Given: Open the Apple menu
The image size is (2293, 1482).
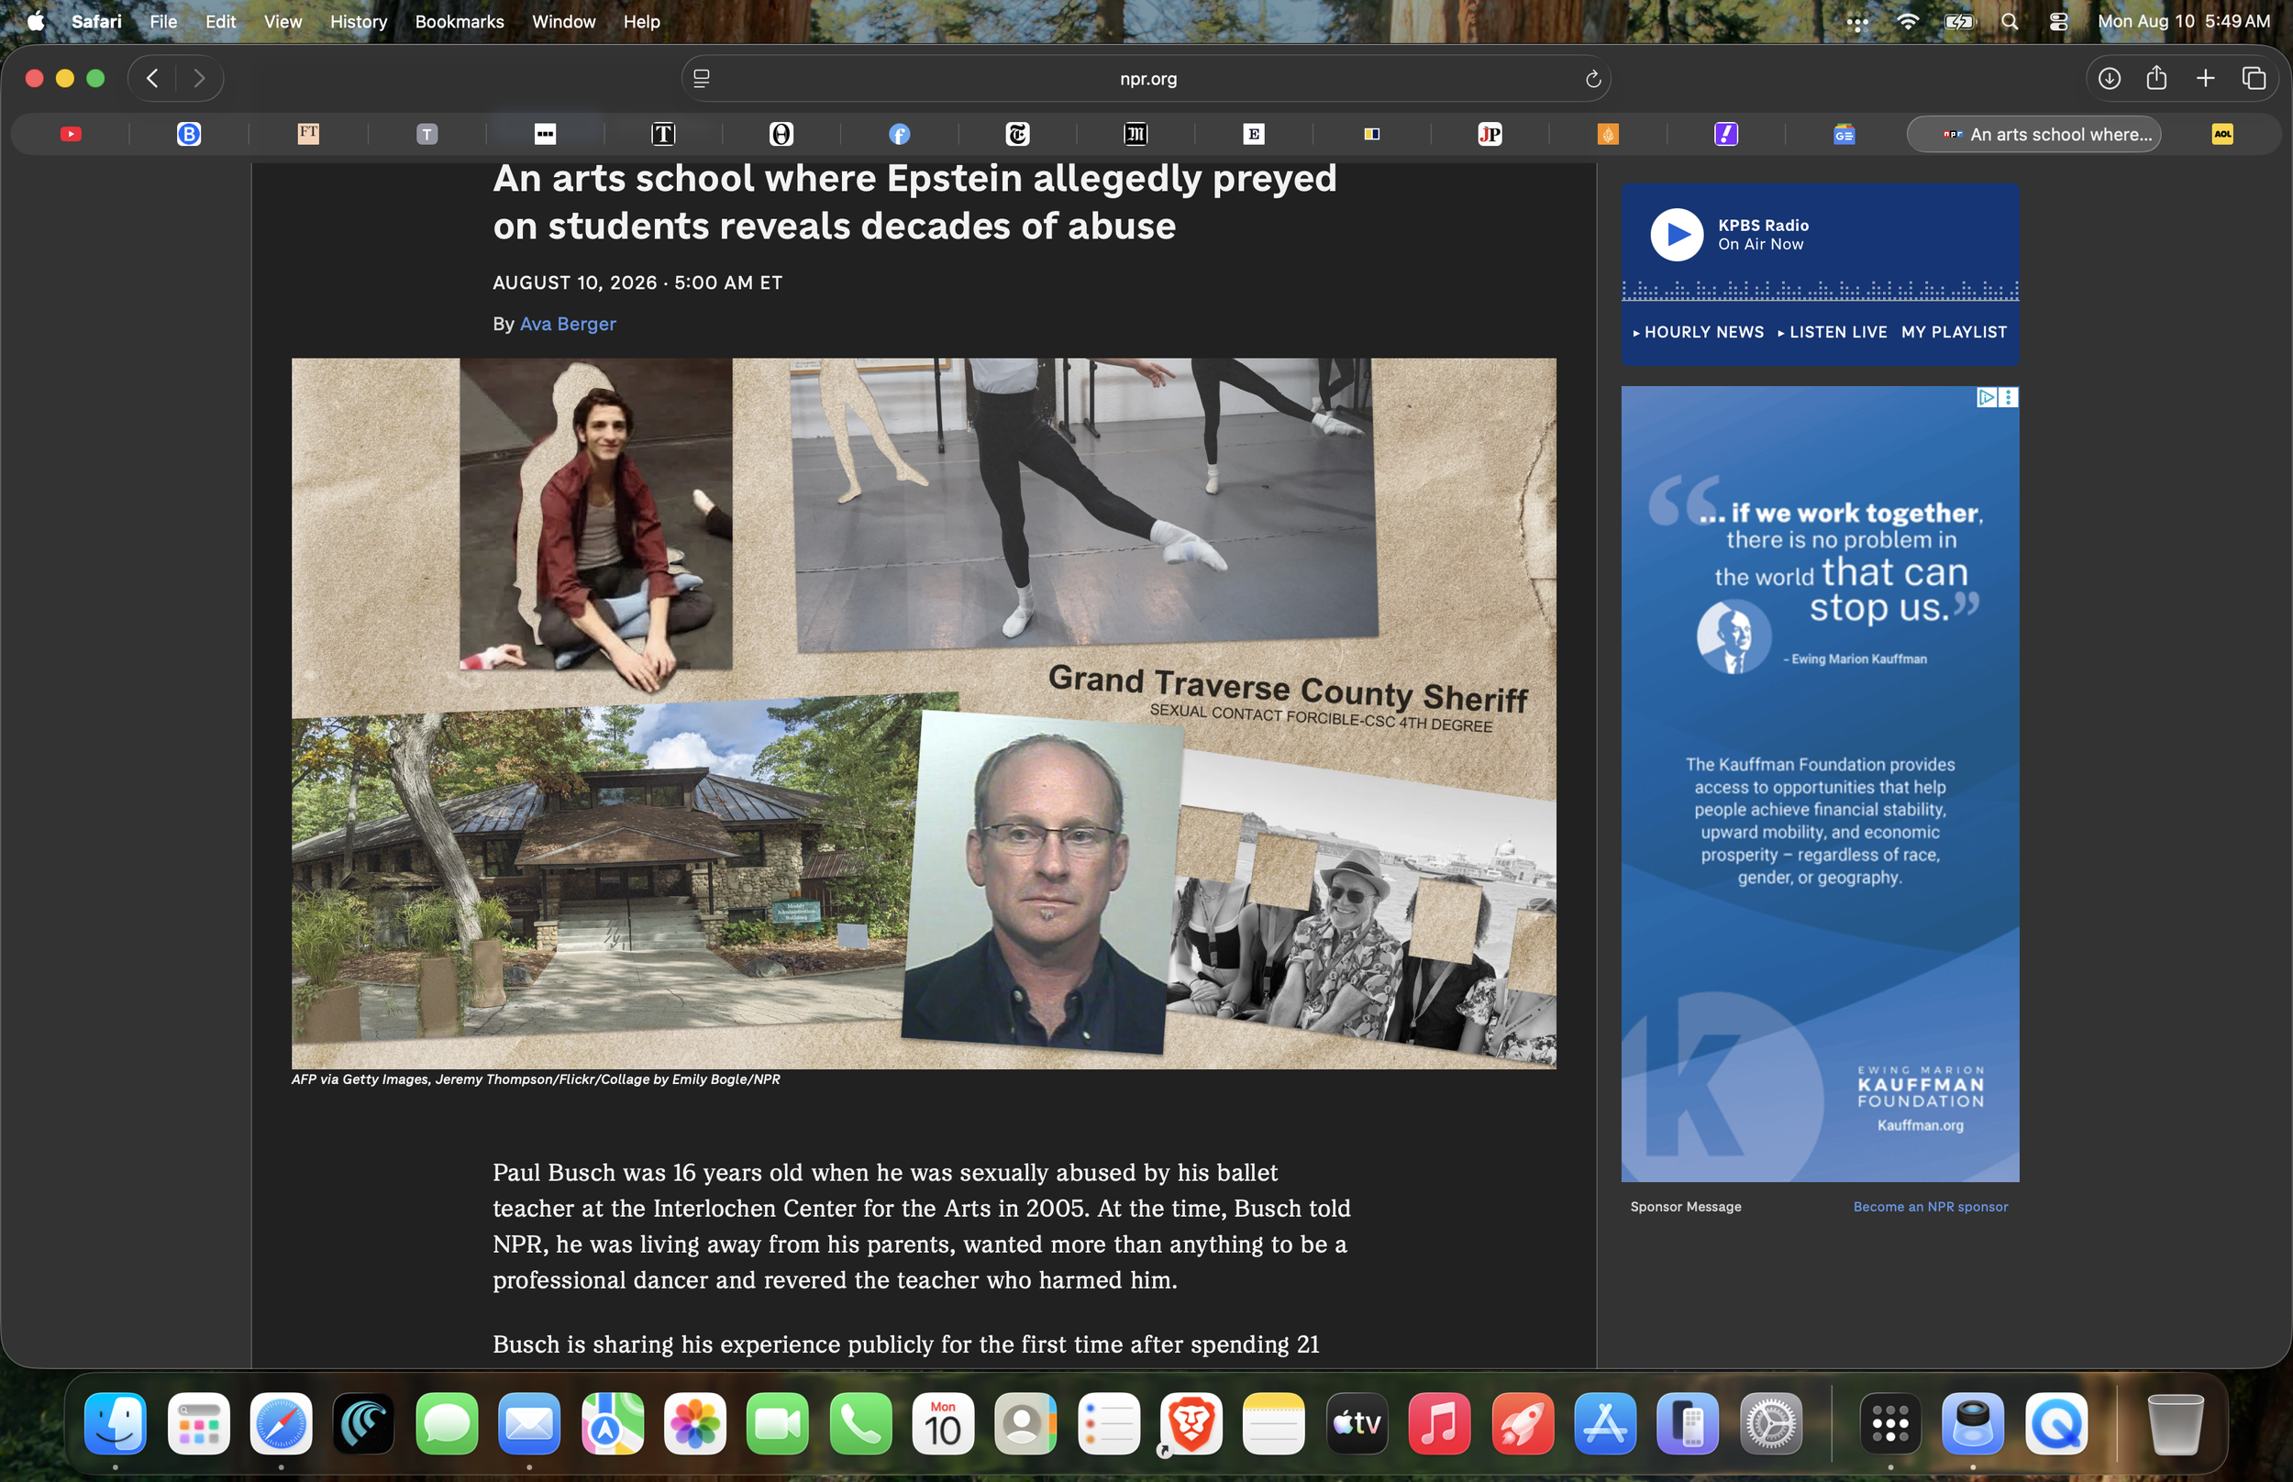Looking at the screenshot, I should [x=36, y=21].
